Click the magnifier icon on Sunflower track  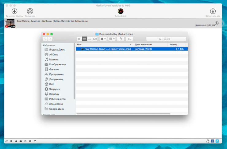217,23
